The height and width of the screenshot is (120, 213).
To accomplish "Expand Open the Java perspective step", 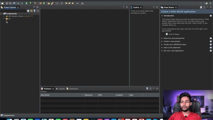I will (162, 38).
